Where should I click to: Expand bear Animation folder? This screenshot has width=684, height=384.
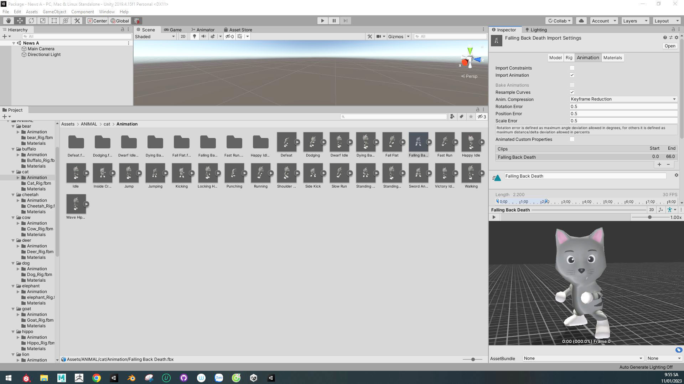[x=18, y=132]
